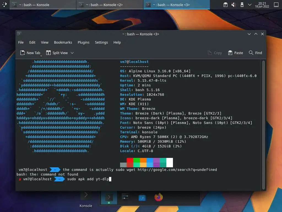This screenshot has width=282, height=212.
Task: Switch to the first bash Konsole taskbar entry
Action: [x=43, y=5]
